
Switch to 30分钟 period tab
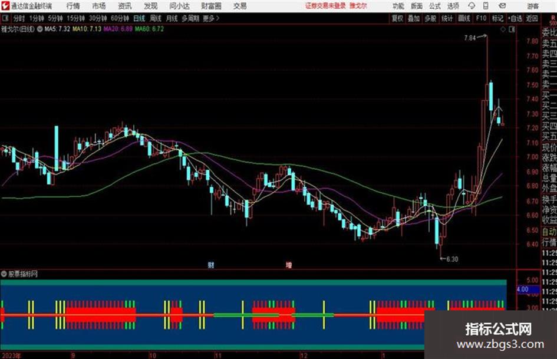click(98, 18)
